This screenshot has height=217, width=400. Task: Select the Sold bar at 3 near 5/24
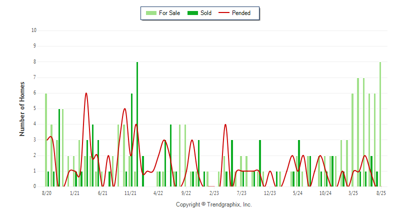pos(299,163)
